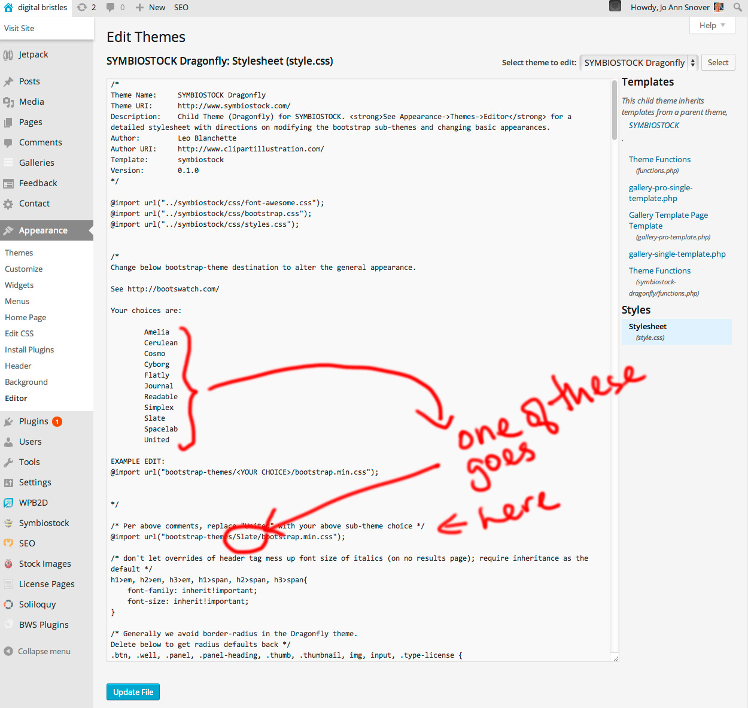
Task: Open Widgets submenu item
Action: click(x=19, y=285)
